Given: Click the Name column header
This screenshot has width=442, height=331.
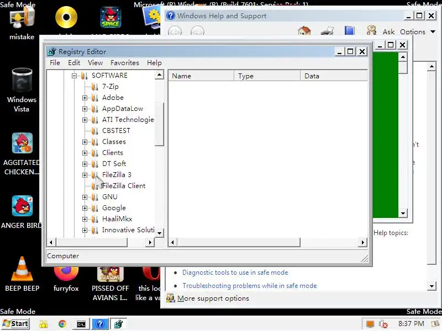Looking at the screenshot, I should pos(201,76).
